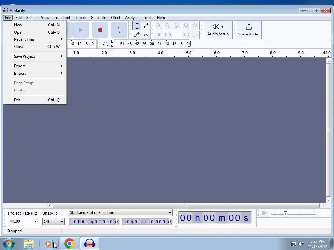Click the selection start time field
This screenshot has height=250, width=334.
(93, 221)
